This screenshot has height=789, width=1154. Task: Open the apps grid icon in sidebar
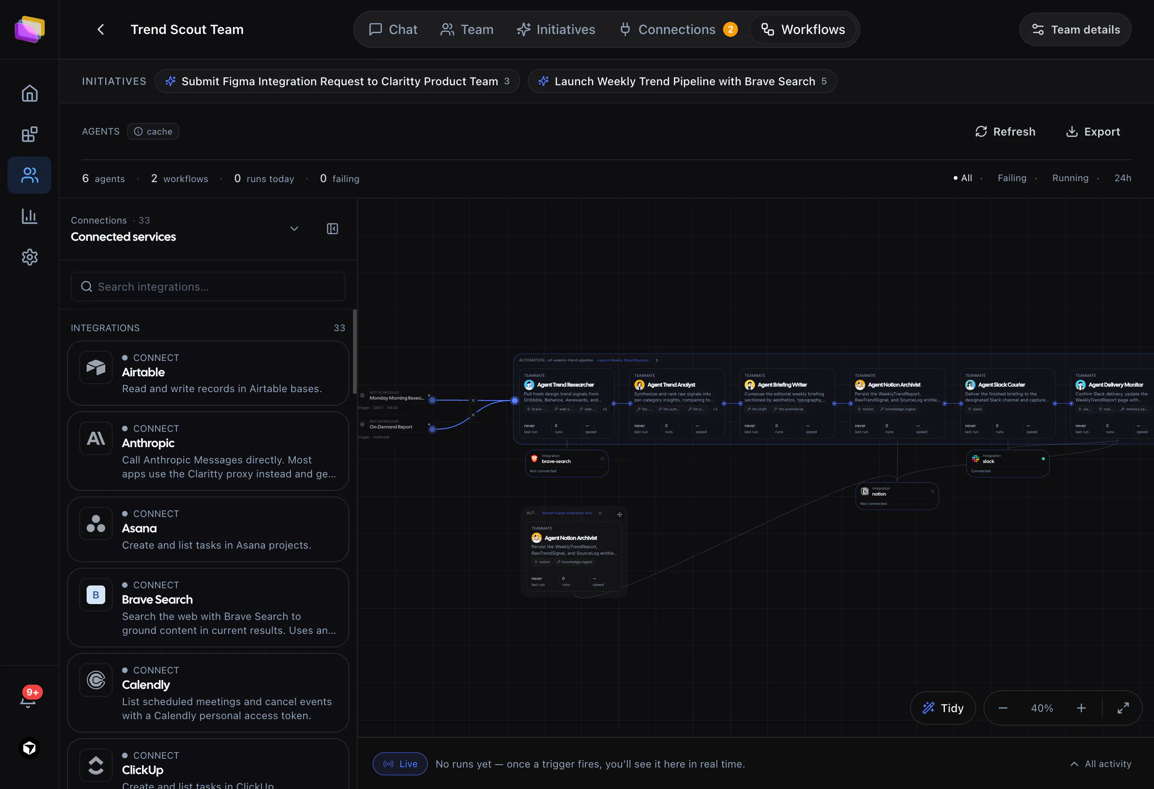29,134
